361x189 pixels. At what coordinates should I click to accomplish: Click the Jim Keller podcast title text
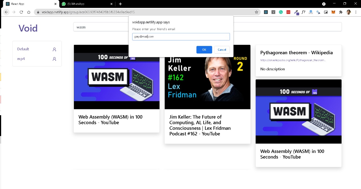coord(200,125)
